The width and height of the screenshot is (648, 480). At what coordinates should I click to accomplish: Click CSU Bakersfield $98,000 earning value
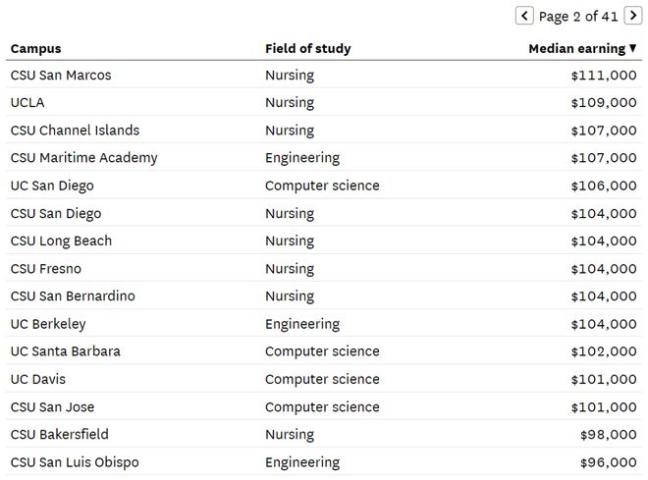point(609,435)
